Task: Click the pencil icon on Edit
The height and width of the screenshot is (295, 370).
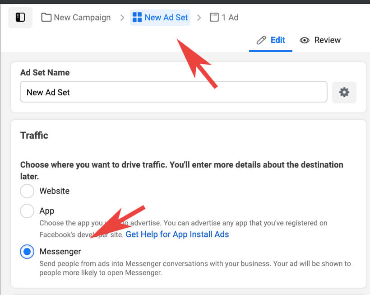Action: coord(261,40)
